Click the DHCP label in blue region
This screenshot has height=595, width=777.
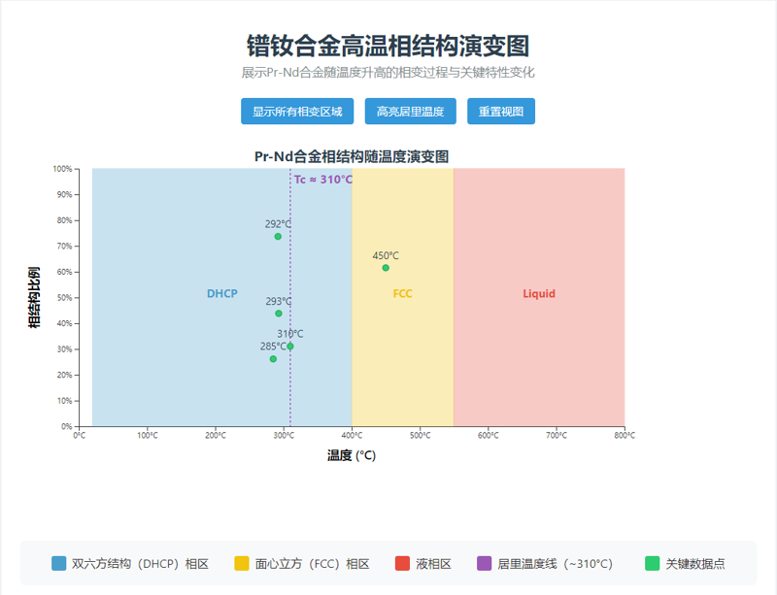click(x=221, y=294)
